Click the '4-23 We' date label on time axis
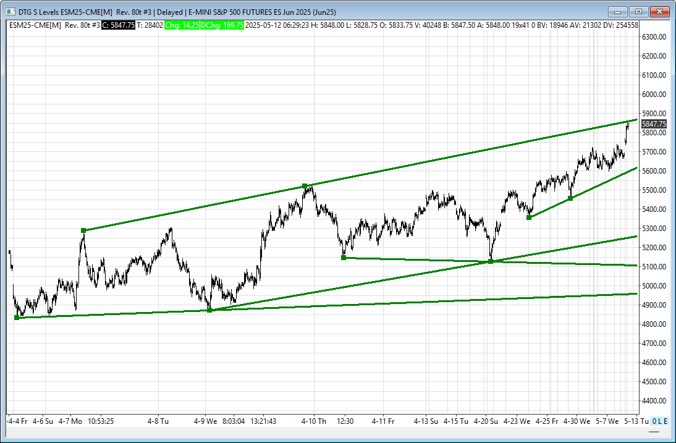Viewport: 676px width, 443px height. [517, 421]
